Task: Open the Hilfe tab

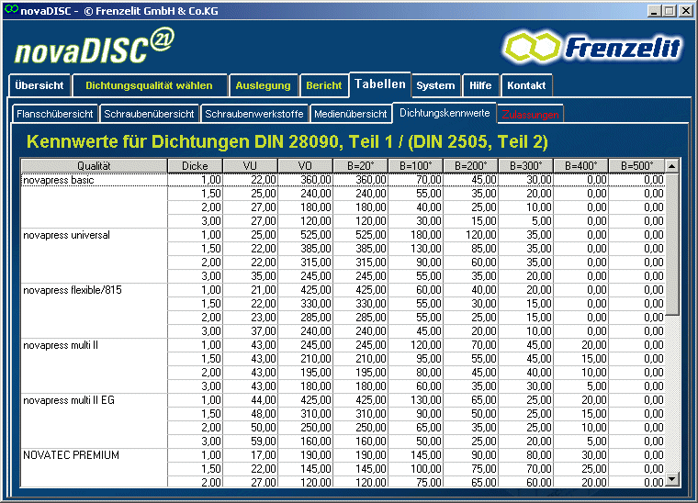Action: pyautogui.click(x=480, y=85)
